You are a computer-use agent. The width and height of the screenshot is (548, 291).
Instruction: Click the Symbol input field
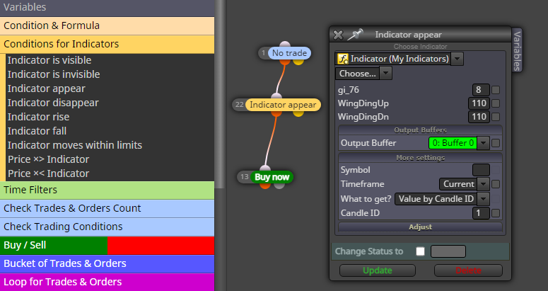pyautogui.click(x=481, y=170)
